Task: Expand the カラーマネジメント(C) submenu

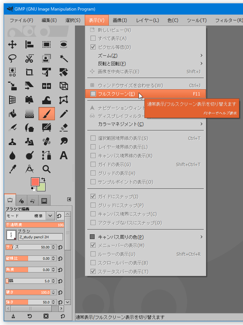Action: 146,124
